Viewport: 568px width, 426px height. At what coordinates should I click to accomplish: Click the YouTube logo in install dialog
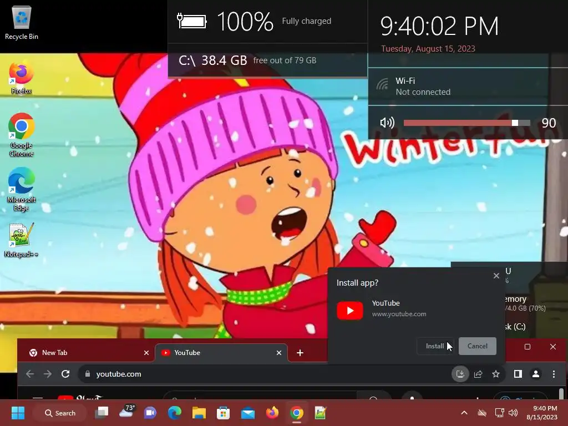349,311
